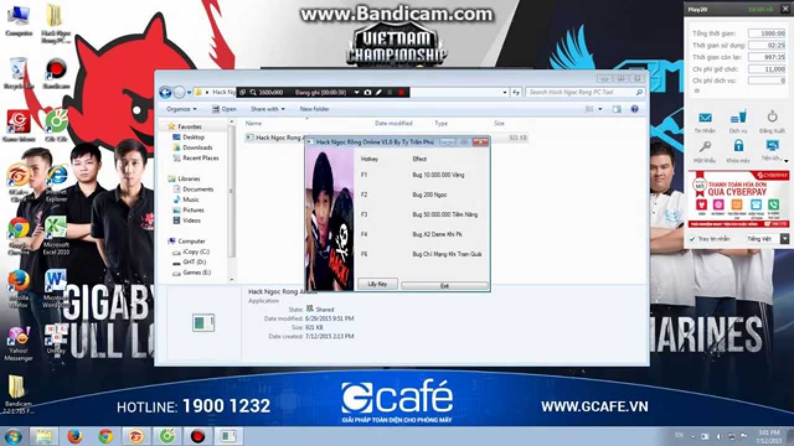The height and width of the screenshot is (446, 794).
Task: Open the recent pages dropdown arrow
Action: pyautogui.click(x=189, y=92)
